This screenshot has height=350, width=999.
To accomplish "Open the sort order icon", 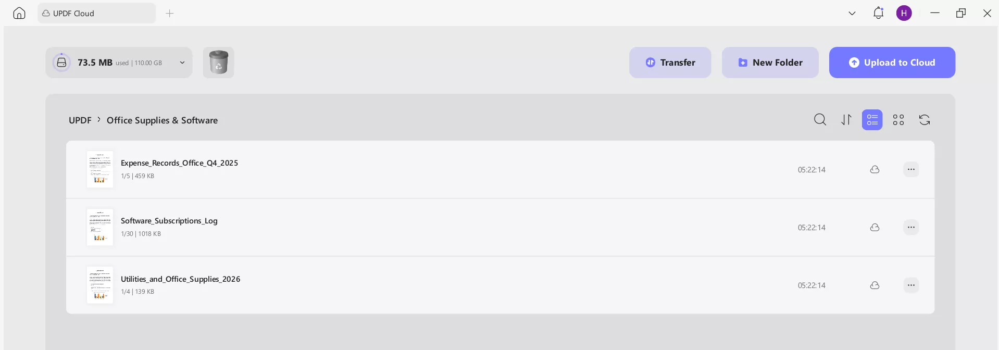I will (846, 120).
